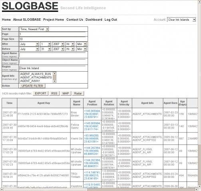201x191 pixels.
Task: Open Michelle Upshaw's 17:02:23 position link
Action: pos(92,163)
